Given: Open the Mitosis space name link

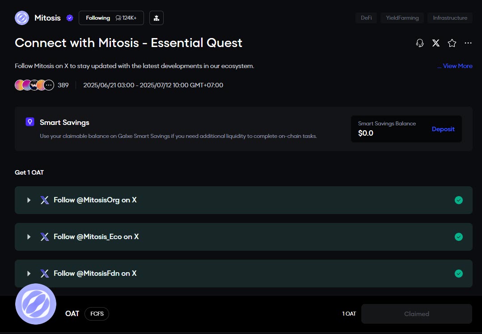Looking at the screenshot, I should 47,18.
